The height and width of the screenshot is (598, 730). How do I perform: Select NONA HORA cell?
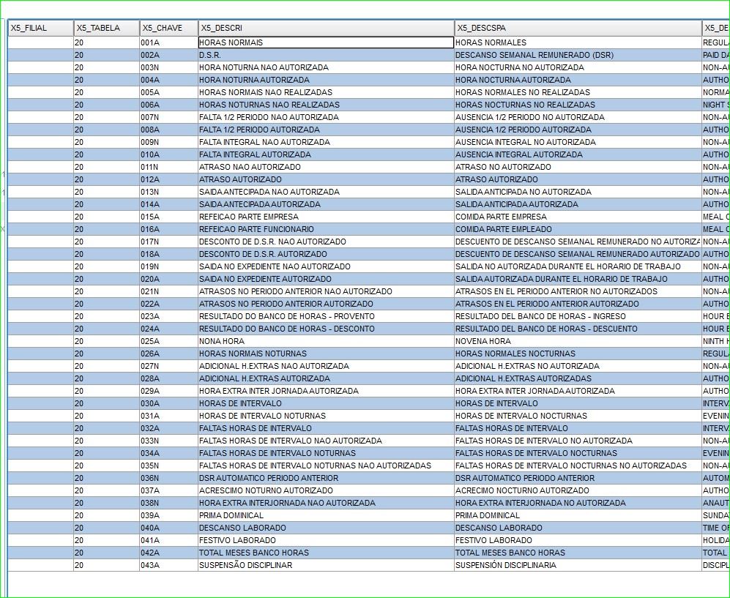click(x=327, y=341)
